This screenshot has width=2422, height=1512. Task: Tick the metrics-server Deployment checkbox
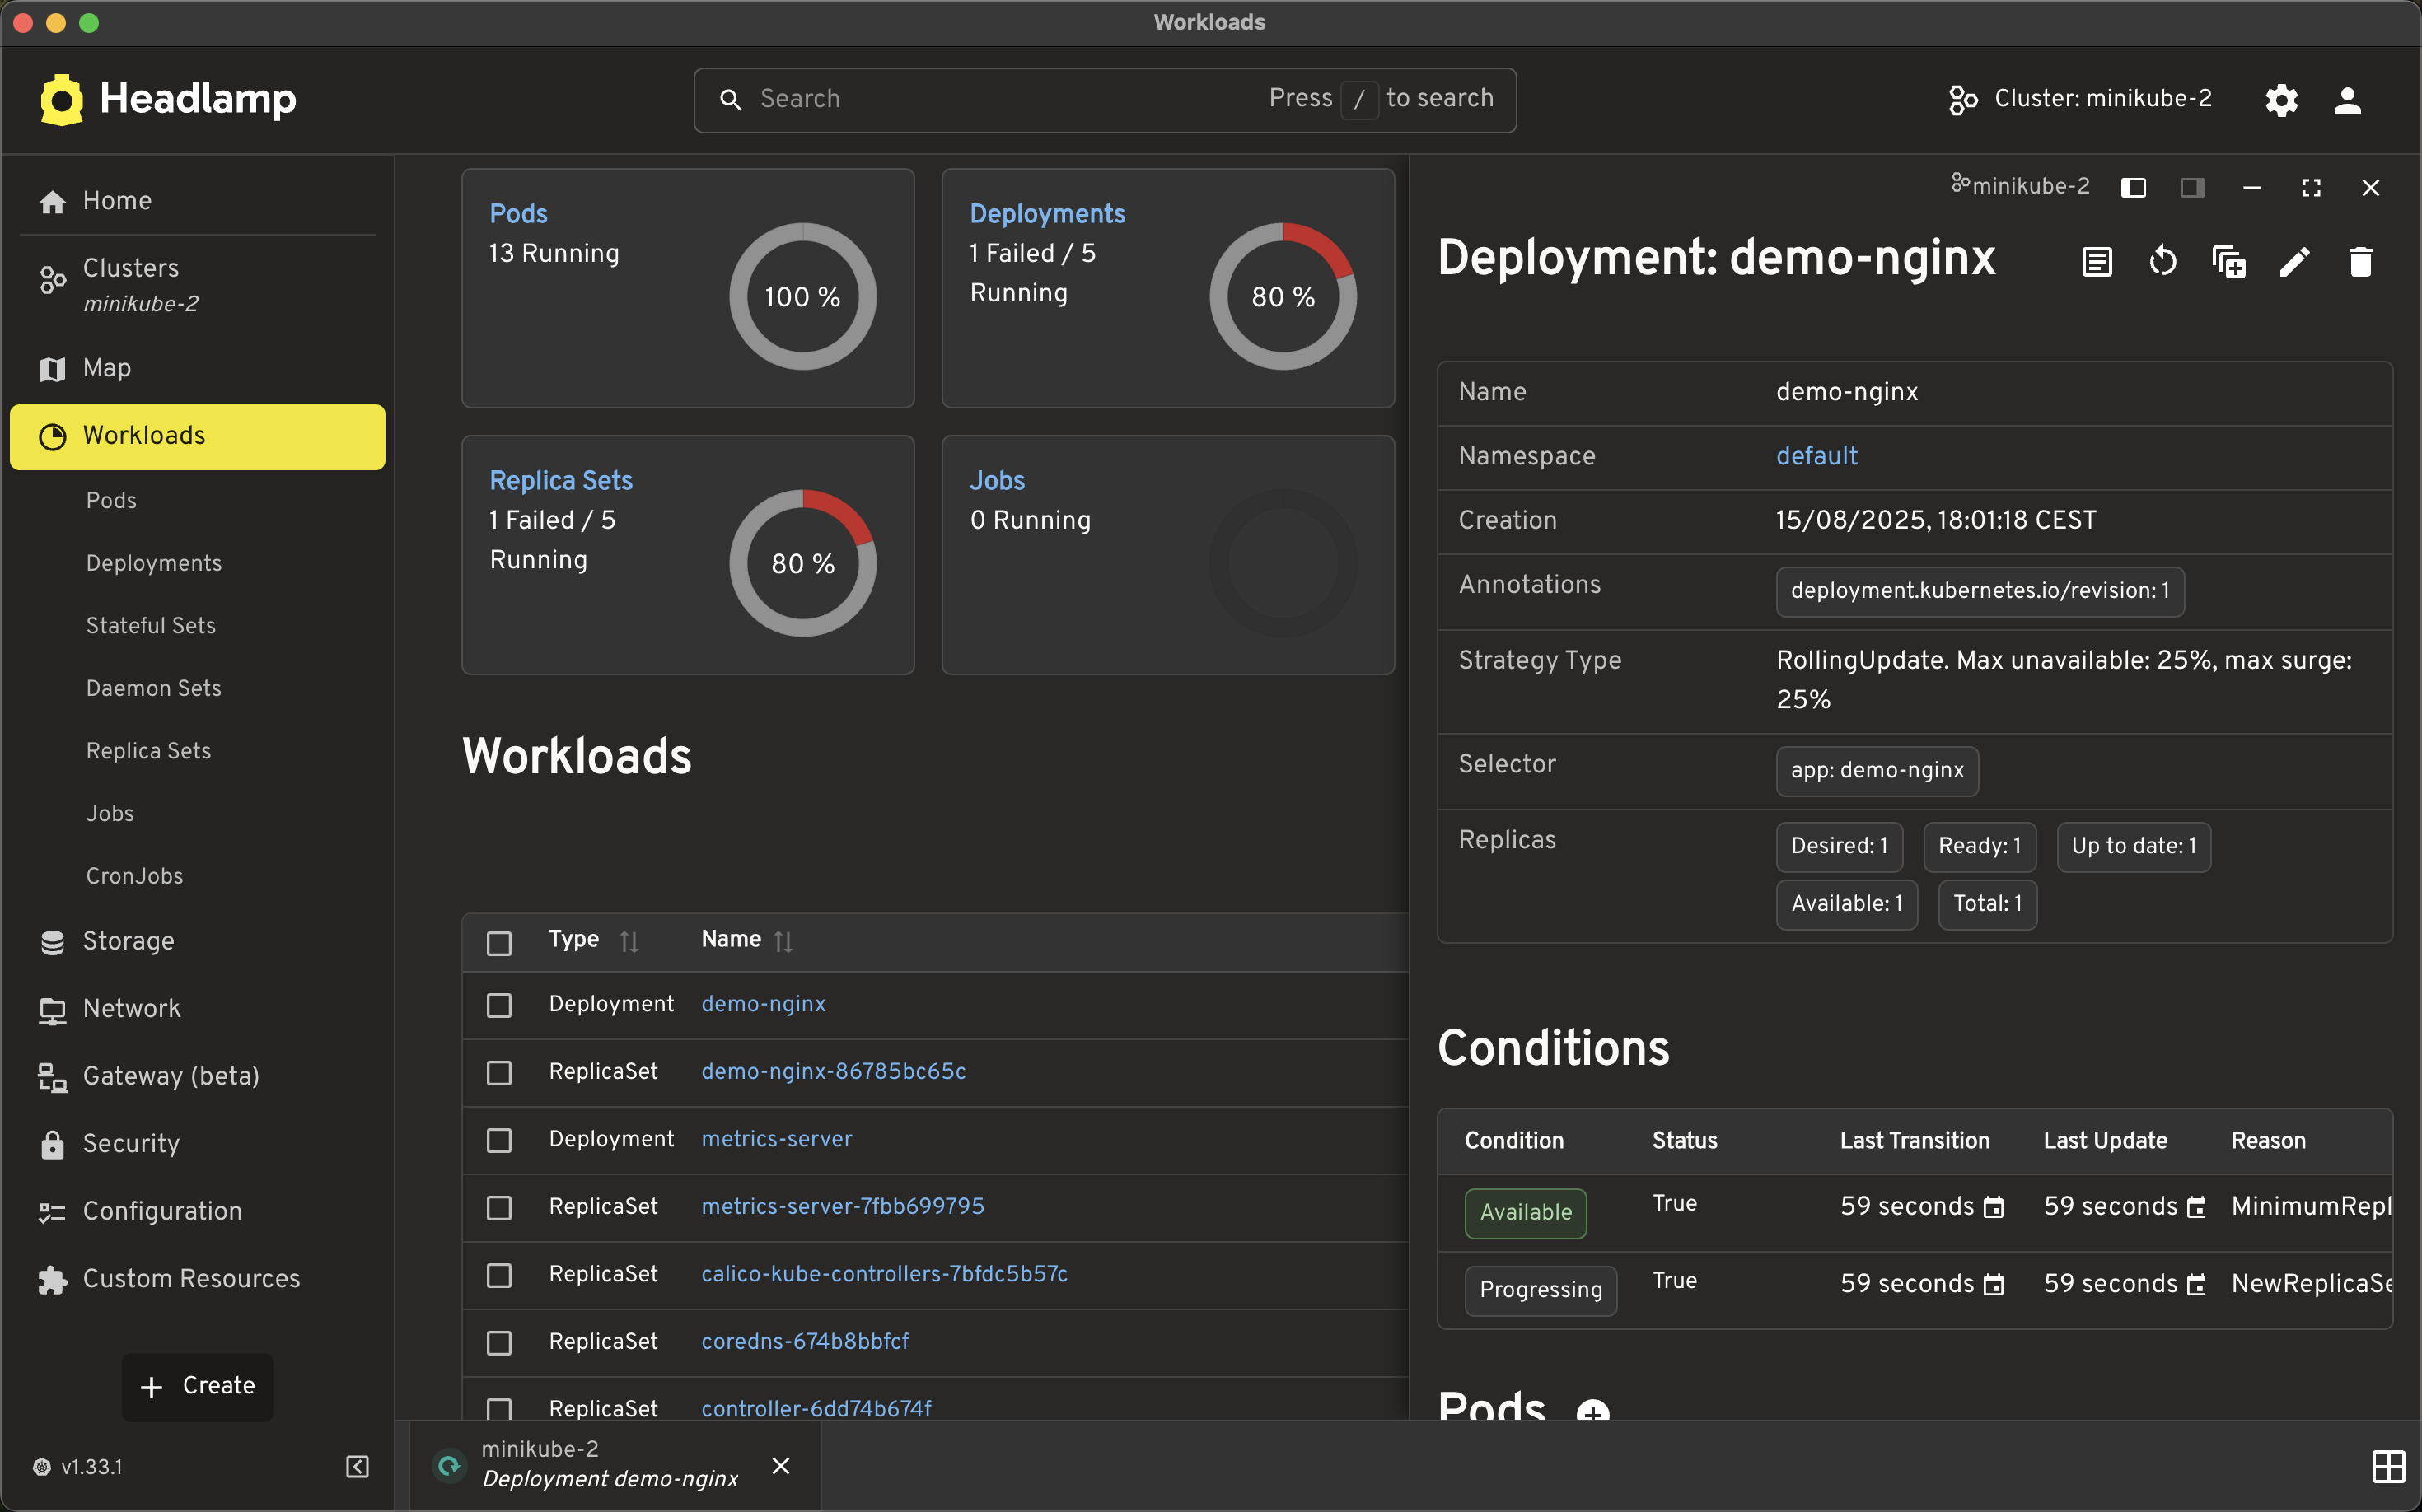499,1140
